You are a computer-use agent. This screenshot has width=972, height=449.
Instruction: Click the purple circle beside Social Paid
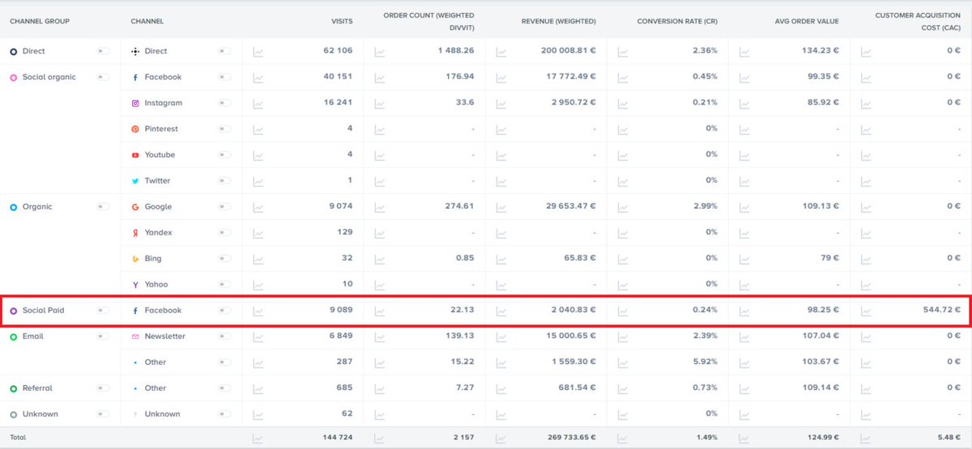(x=14, y=311)
